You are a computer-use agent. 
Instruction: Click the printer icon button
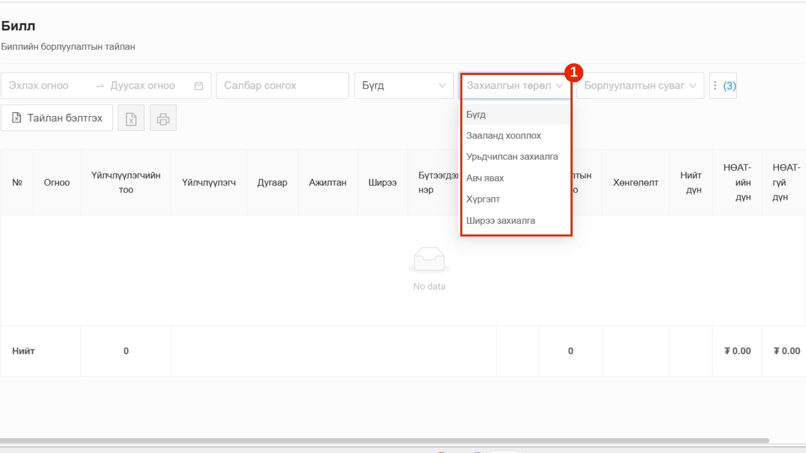click(163, 118)
